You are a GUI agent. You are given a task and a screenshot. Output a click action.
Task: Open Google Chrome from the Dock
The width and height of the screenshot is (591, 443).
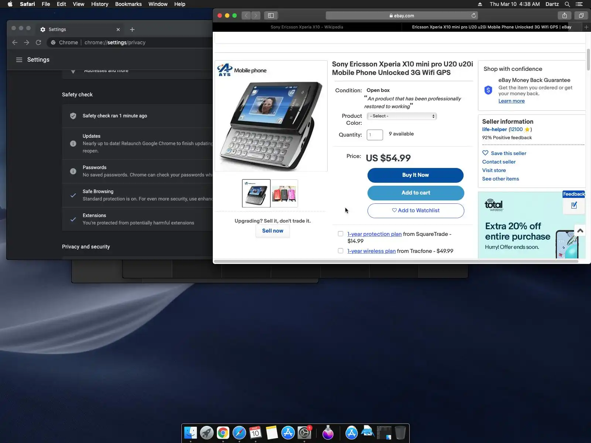point(223,433)
